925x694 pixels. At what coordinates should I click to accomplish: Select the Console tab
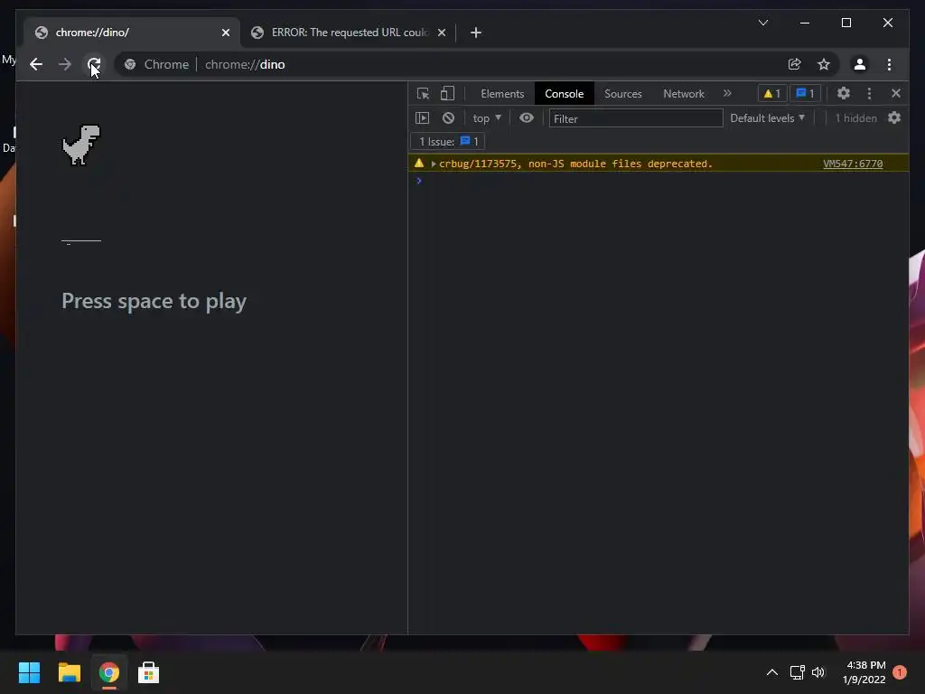(564, 94)
